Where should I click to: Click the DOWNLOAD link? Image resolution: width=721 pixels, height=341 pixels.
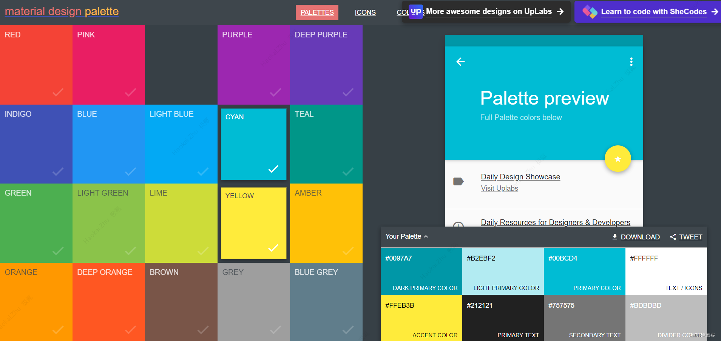(640, 237)
